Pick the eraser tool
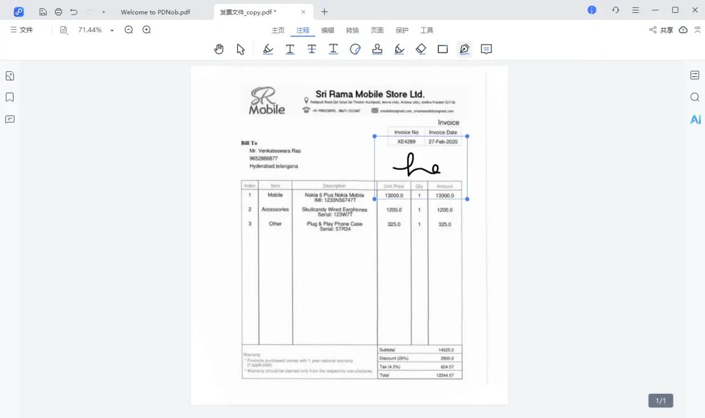This screenshot has height=418, width=705. pyautogui.click(x=421, y=49)
